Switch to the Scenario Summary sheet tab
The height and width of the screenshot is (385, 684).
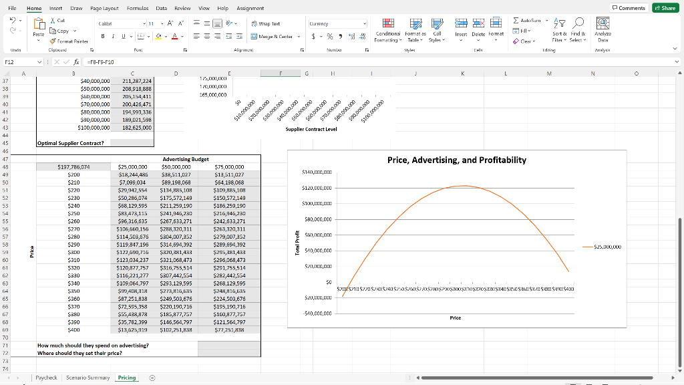coord(87,378)
